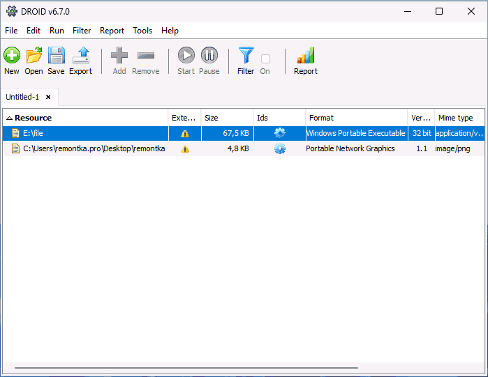Close the Untitled-1 tab
Viewport: 488px width, 377px height.
pos(48,97)
